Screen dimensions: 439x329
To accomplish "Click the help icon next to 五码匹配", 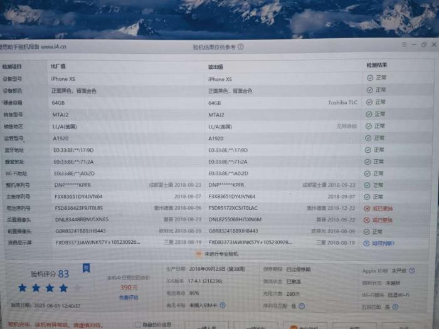I will [x=395, y=307].
